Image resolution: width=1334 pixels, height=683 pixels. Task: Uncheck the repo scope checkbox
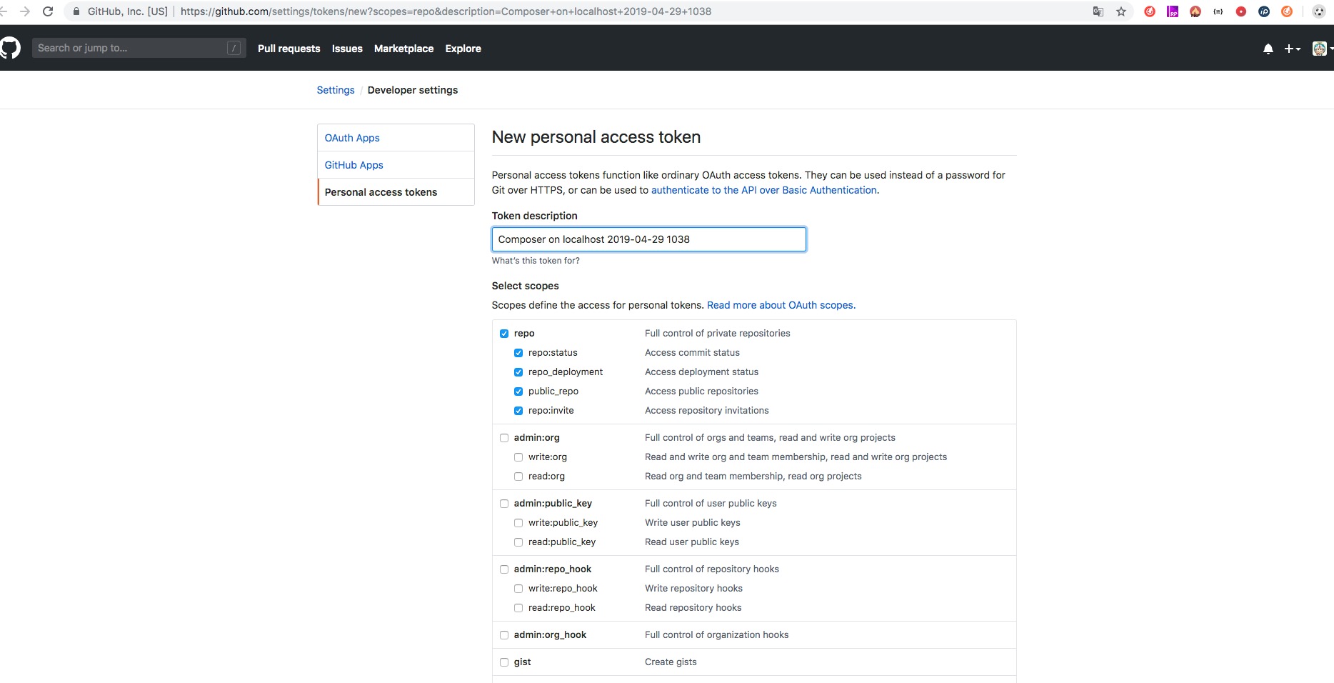504,334
